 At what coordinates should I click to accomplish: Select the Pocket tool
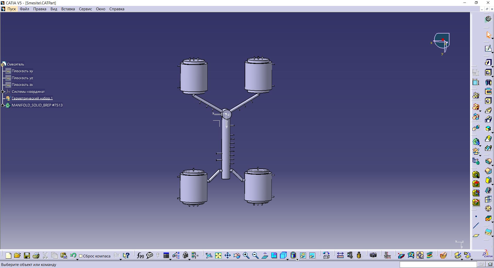tap(488, 72)
